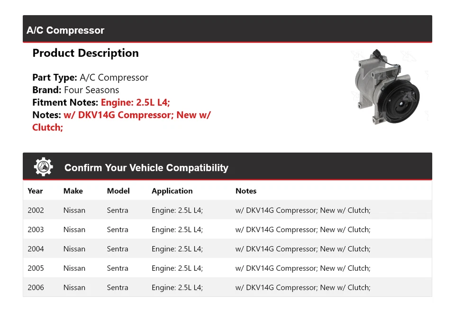Screen dimensions: 455x312
Task: Click the Four Seasons gear logo icon
Action: point(43,166)
